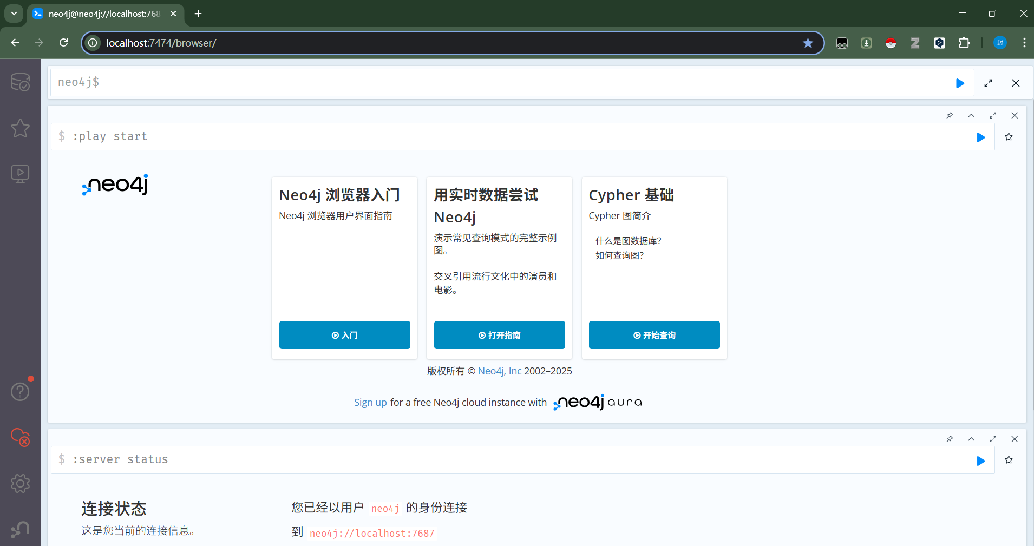
Task: Click the Pokeball extension icon
Action: pos(891,43)
